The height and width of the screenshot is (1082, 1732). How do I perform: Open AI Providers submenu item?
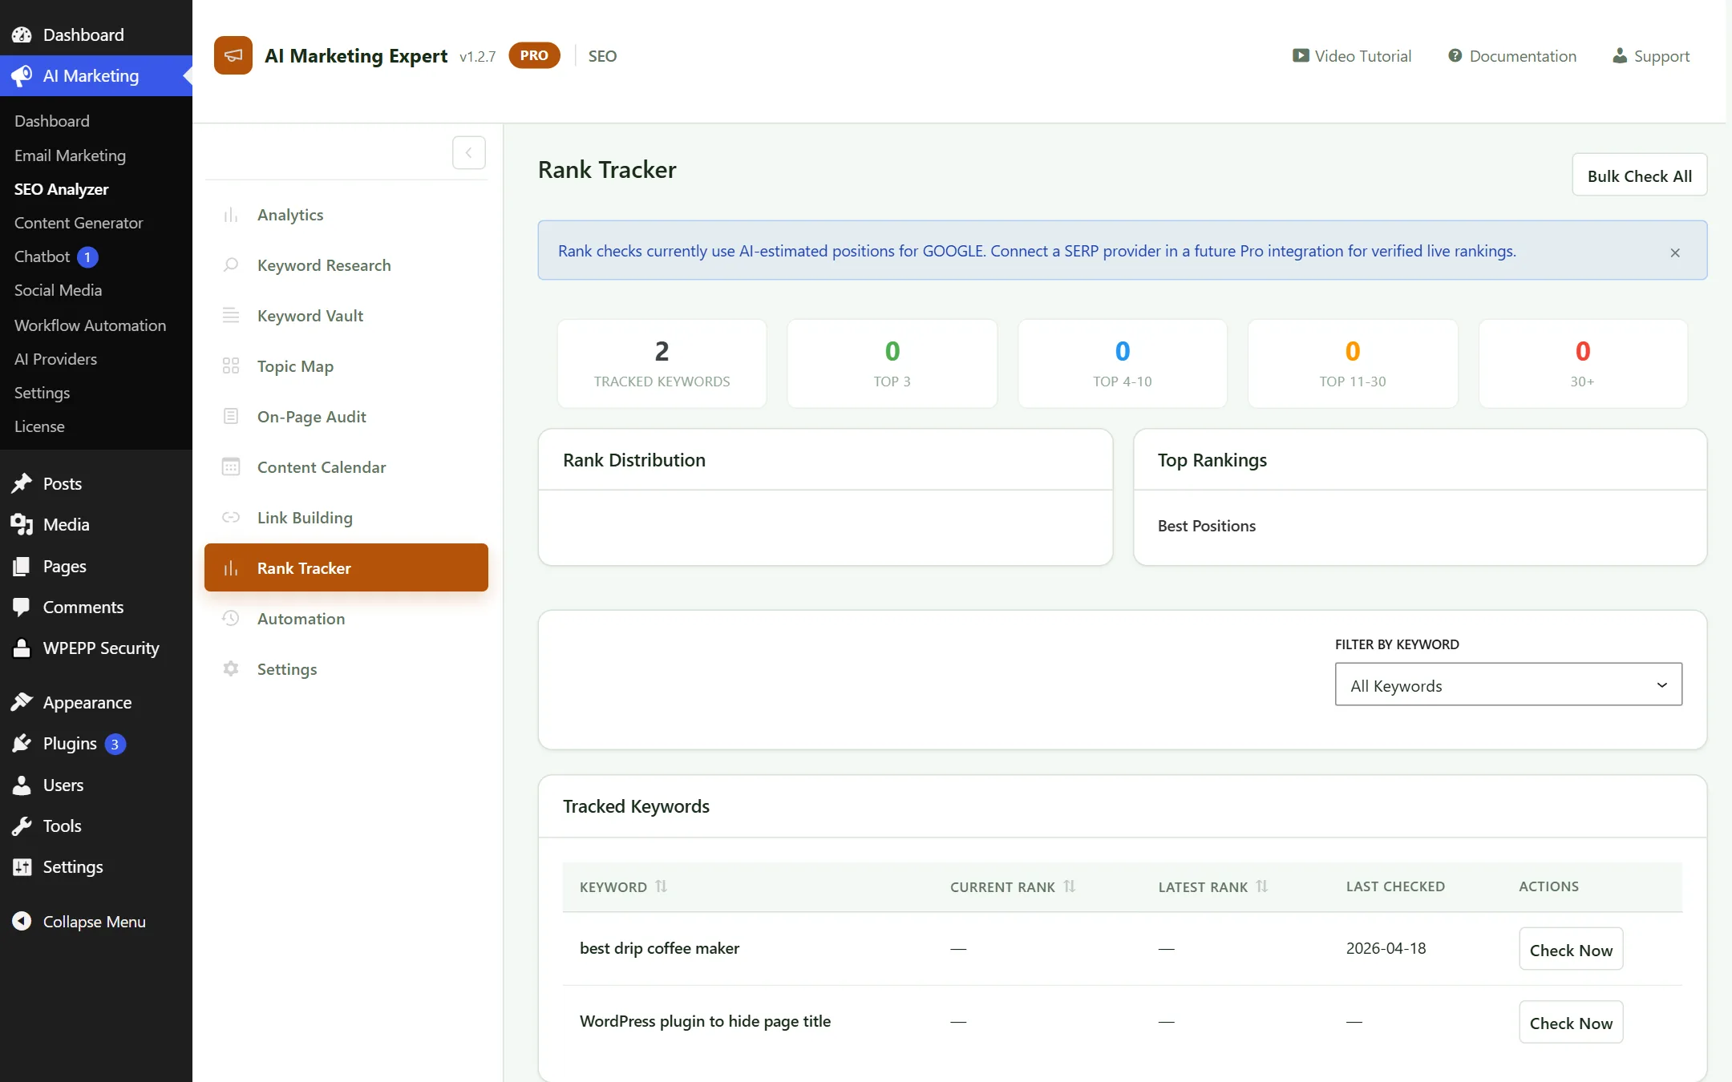tap(55, 359)
